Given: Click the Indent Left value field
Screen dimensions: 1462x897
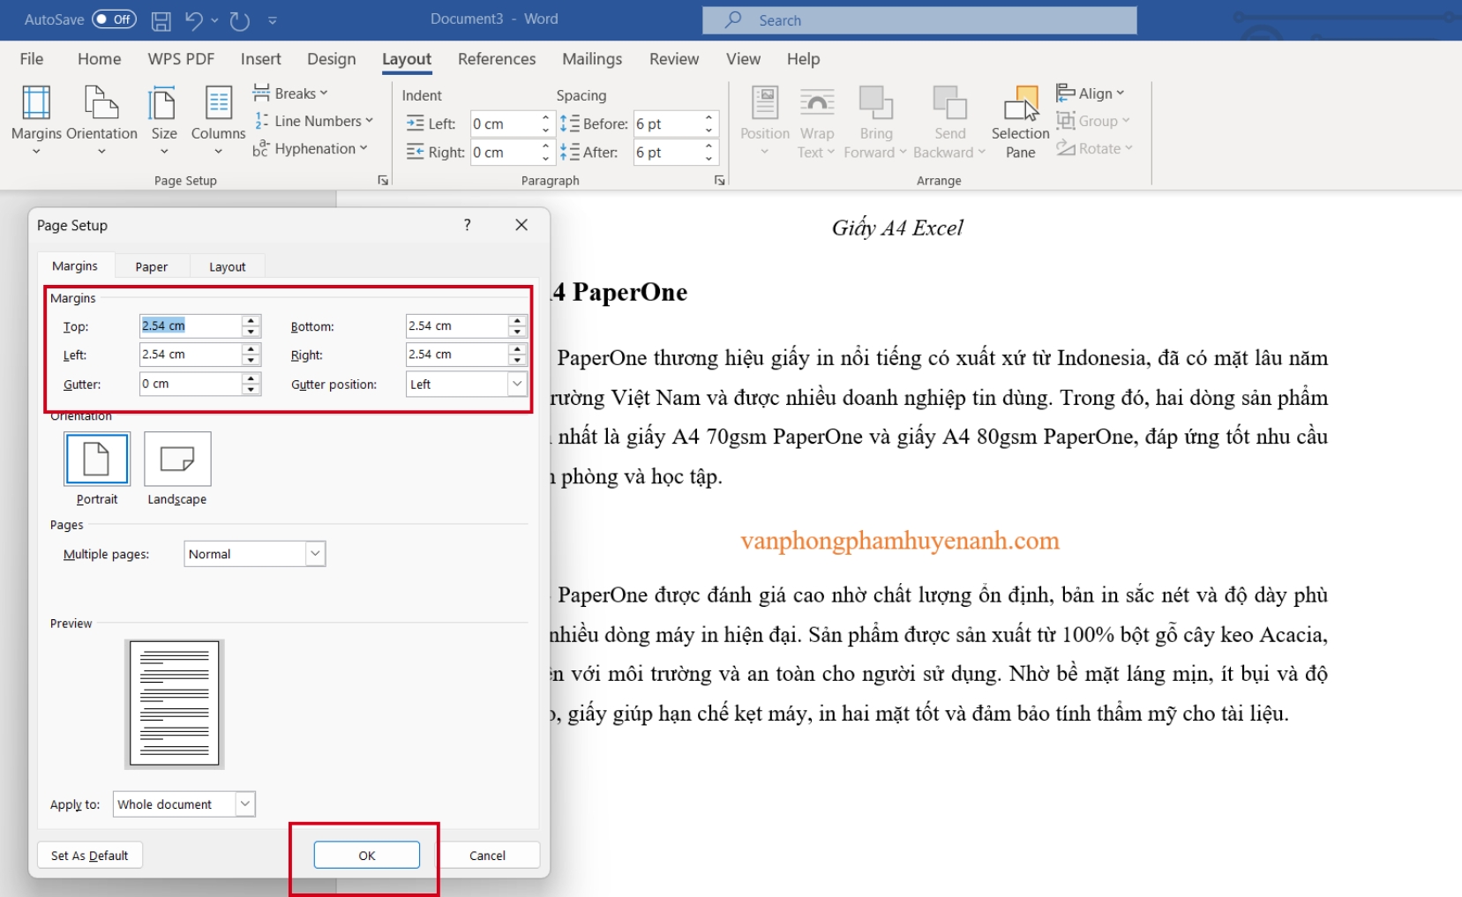Looking at the screenshot, I should (503, 124).
